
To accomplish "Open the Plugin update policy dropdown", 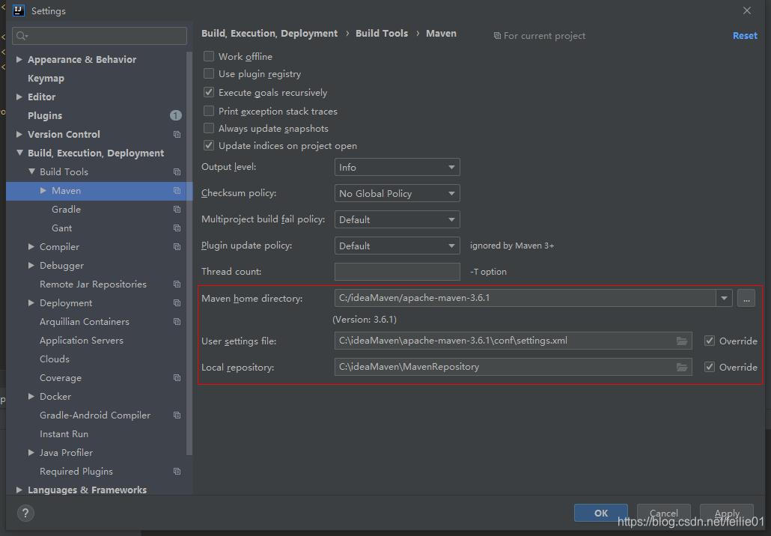I will [397, 246].
